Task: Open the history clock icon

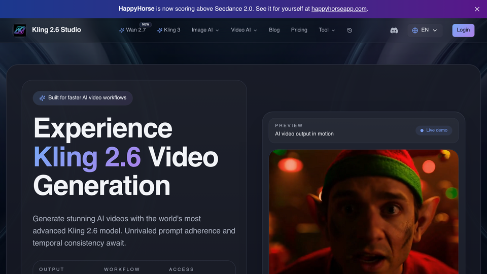Action: pos(350,30)
